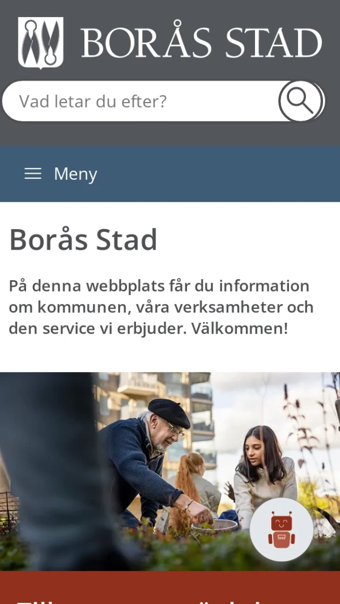Click the red banner below the photo
Screen dimensions: 340x604
click(170, 588)
